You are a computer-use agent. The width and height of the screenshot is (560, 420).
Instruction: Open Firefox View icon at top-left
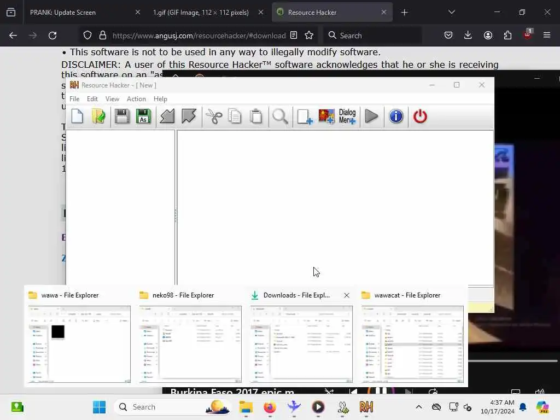pyautogui.click(x=11, y=12)
